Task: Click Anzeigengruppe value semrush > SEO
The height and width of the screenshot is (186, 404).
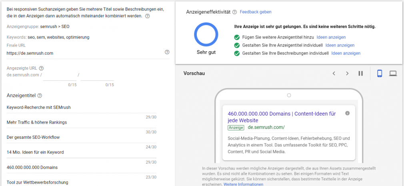Action: (x=55, y=26)
